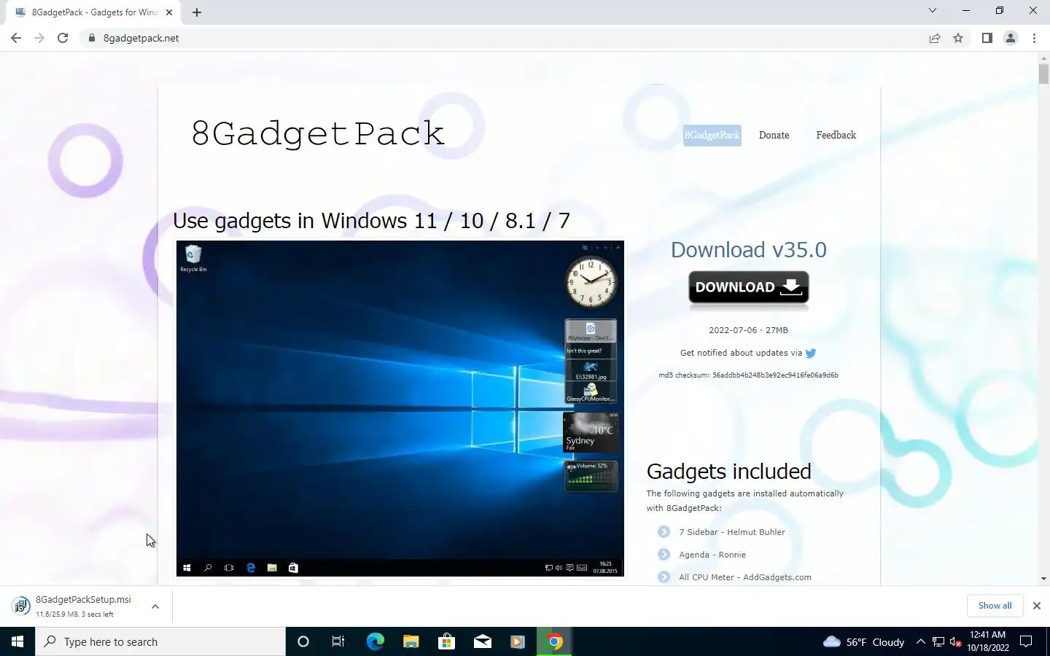Close the downloads bar
Screen dimensions: 1050x656
[x=1036, y=606]
